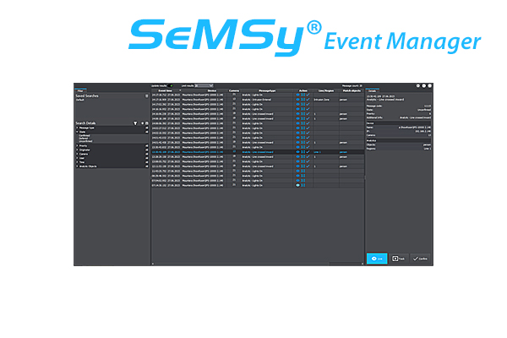Toggle the Update results switch
The image size is (507, 338).
click(x=171, y=85)
